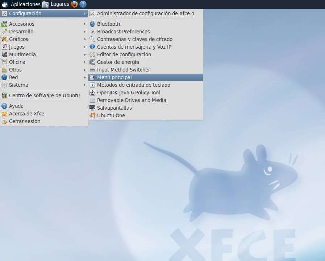Click the Acerca de Xfce star icon
Image resolution: width=325 pixels, height=261 pixels.
click(4, 114)
